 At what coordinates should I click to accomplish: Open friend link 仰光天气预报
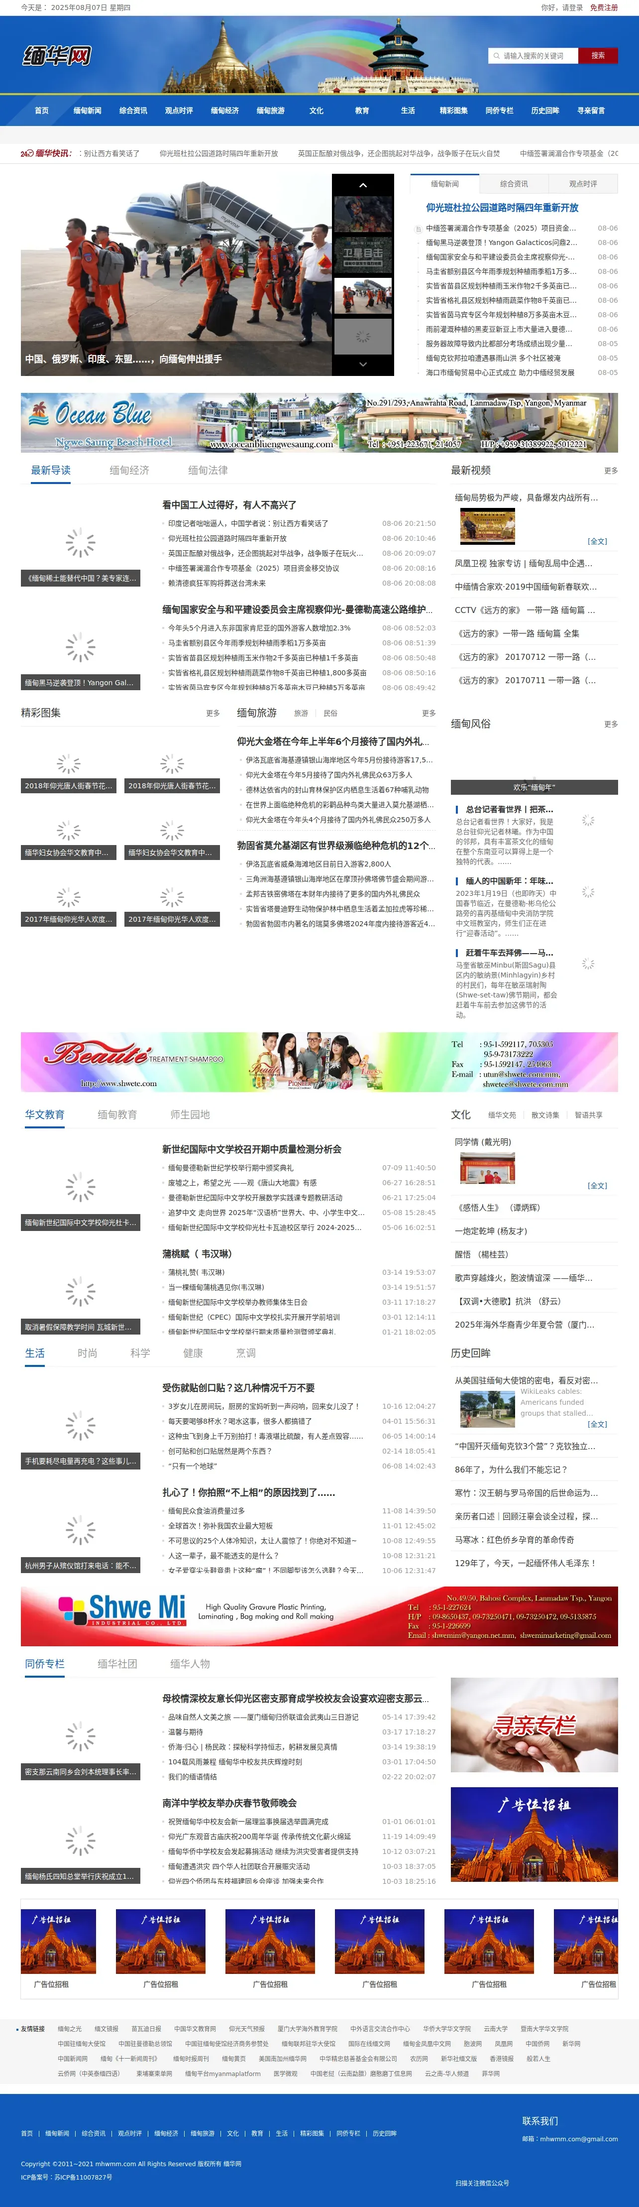[247, 2029]
